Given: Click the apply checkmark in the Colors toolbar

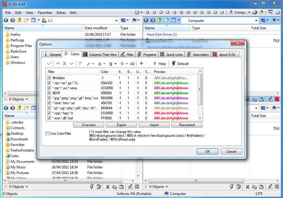Looking at the screenshot, I should click(49, 64).
